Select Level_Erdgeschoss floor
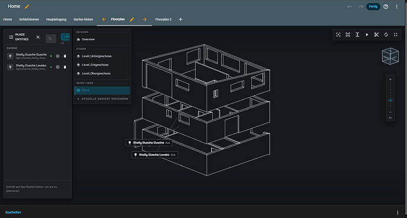The image size is (407, 218). (102, 65)
